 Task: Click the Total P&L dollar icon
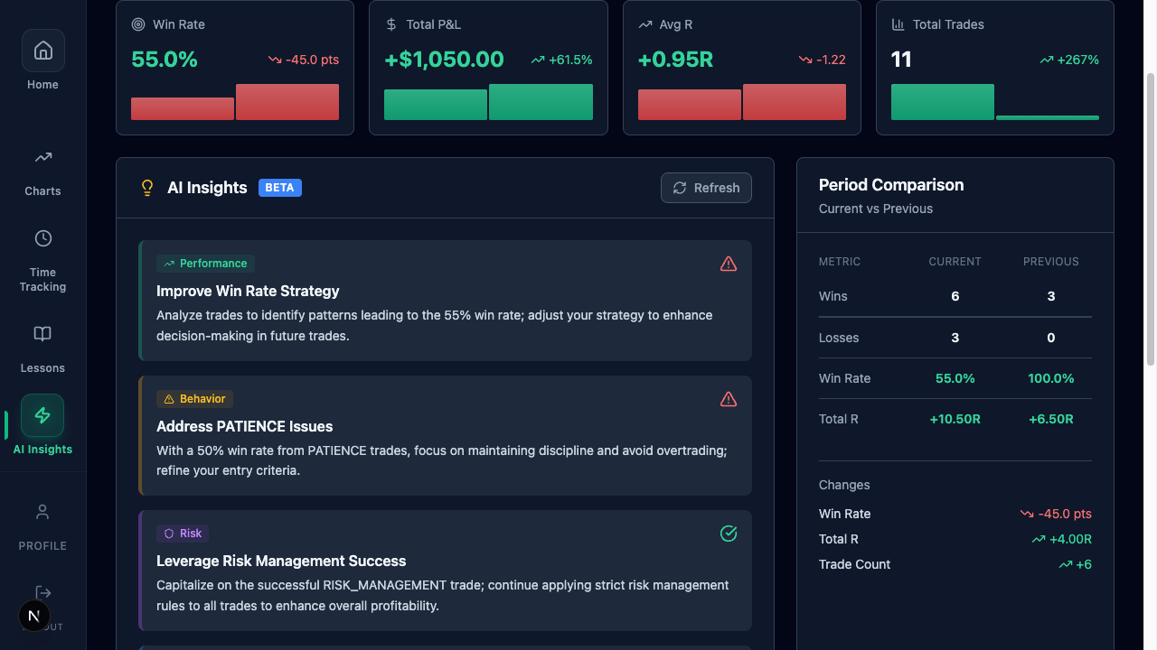[x=391, y=24]
